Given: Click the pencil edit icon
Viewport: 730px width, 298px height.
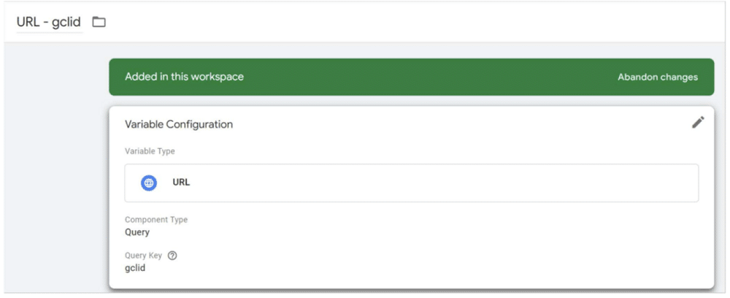Looking at the screenshot, I should coord(698,123).
